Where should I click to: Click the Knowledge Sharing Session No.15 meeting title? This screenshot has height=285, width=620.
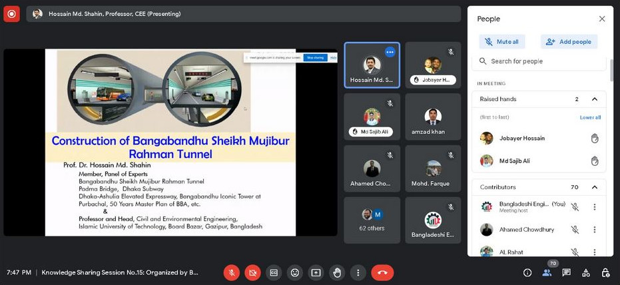click(x=120, y=272)
